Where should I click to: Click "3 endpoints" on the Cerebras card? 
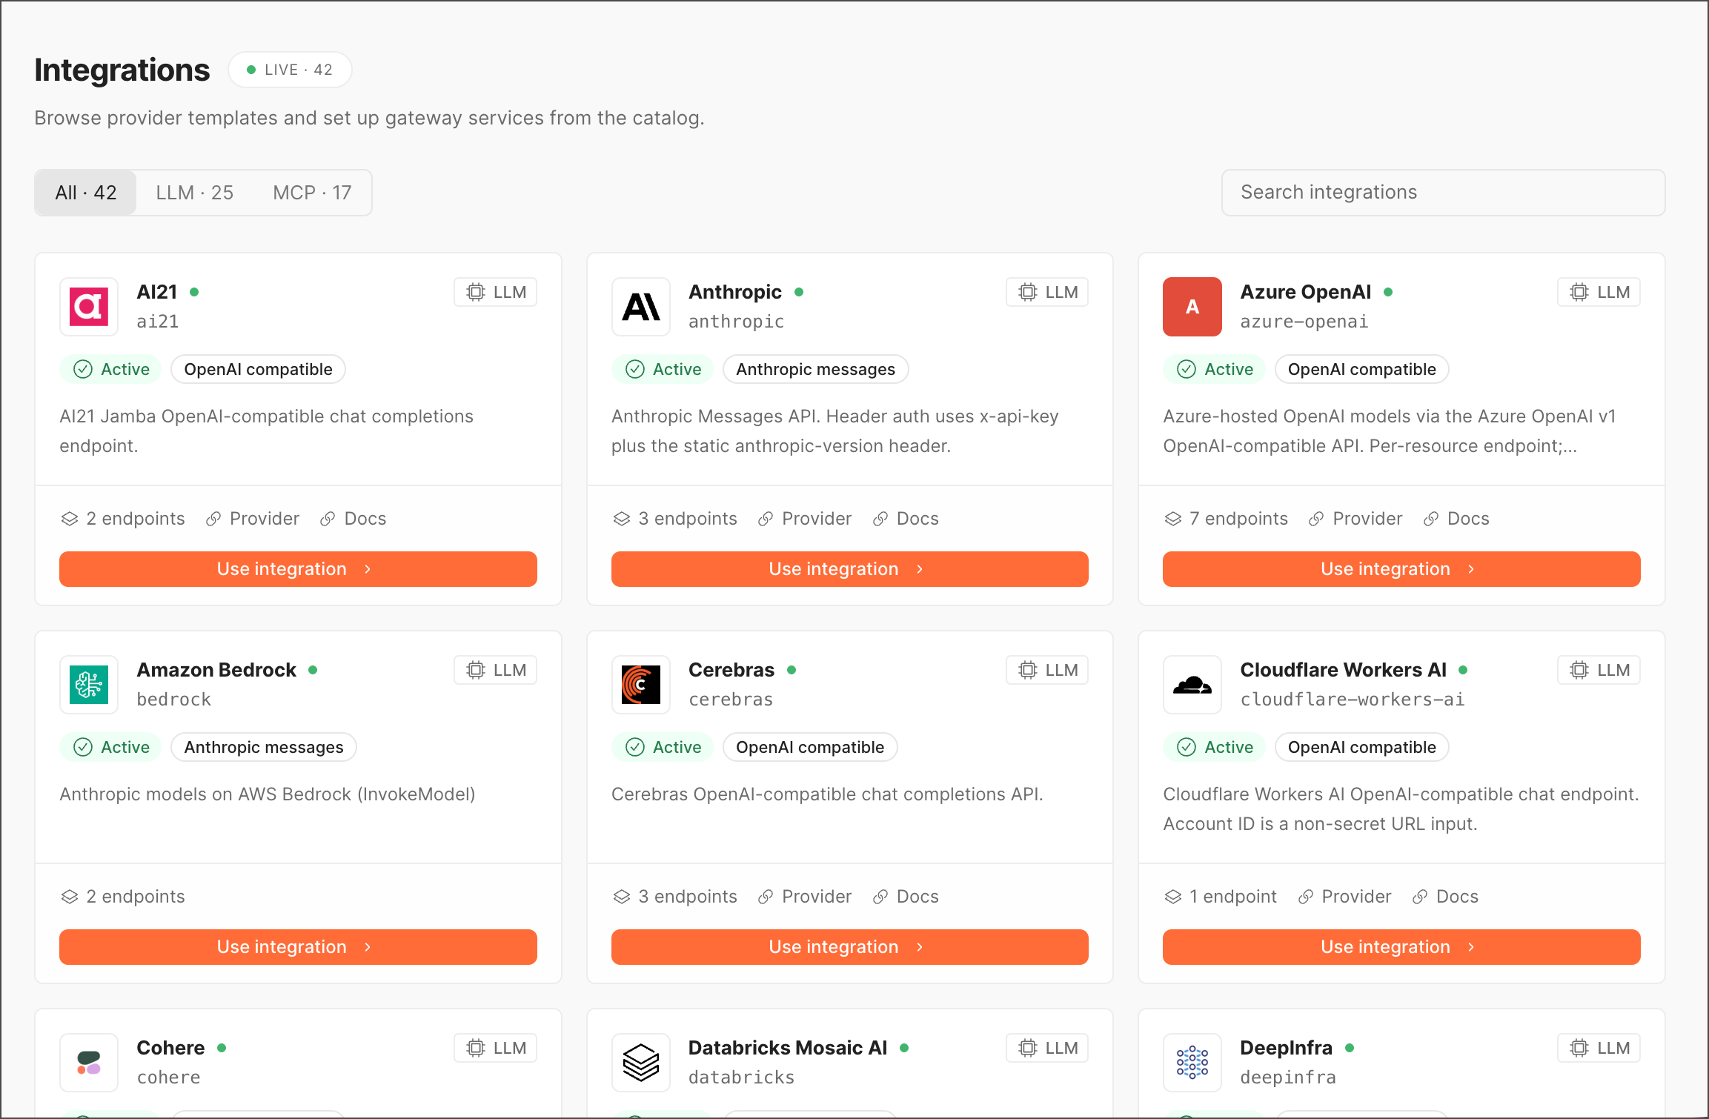675,897
